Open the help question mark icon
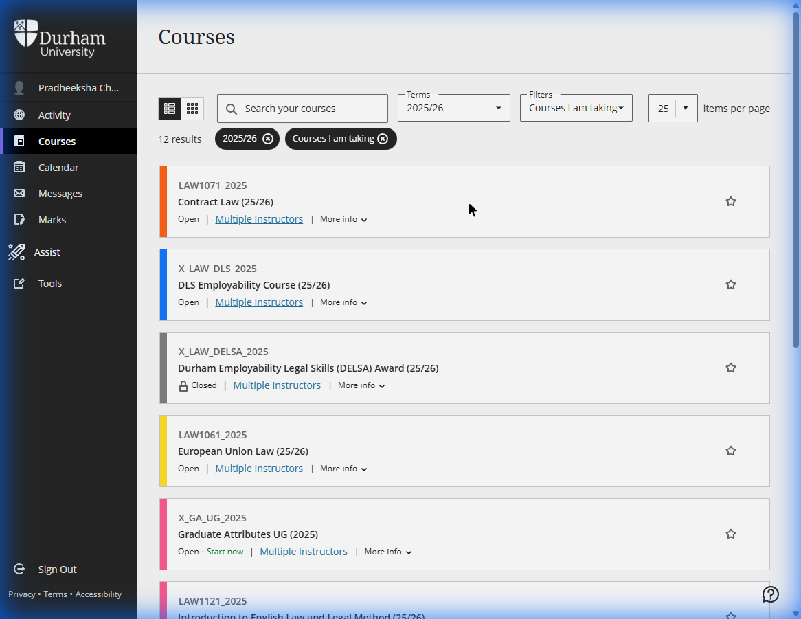Screen dimensions: 801x619 pyautogui.click(x=770, y=594)
